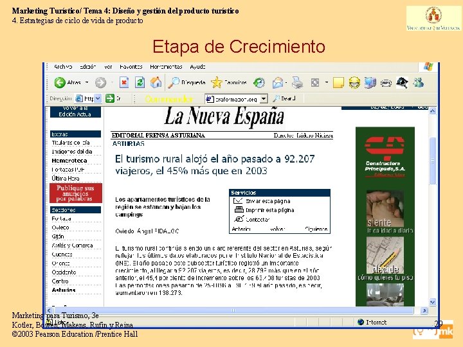Open Messenger people icon
This screenshot has width=463, height=347.
click(419, 83)
